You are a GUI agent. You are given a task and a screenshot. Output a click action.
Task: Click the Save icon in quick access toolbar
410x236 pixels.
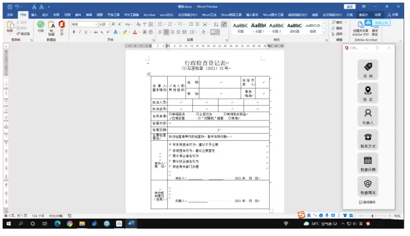pyautogui.click(x=9, y=6)
